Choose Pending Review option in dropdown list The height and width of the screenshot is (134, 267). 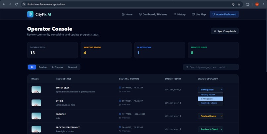point(210,95)
